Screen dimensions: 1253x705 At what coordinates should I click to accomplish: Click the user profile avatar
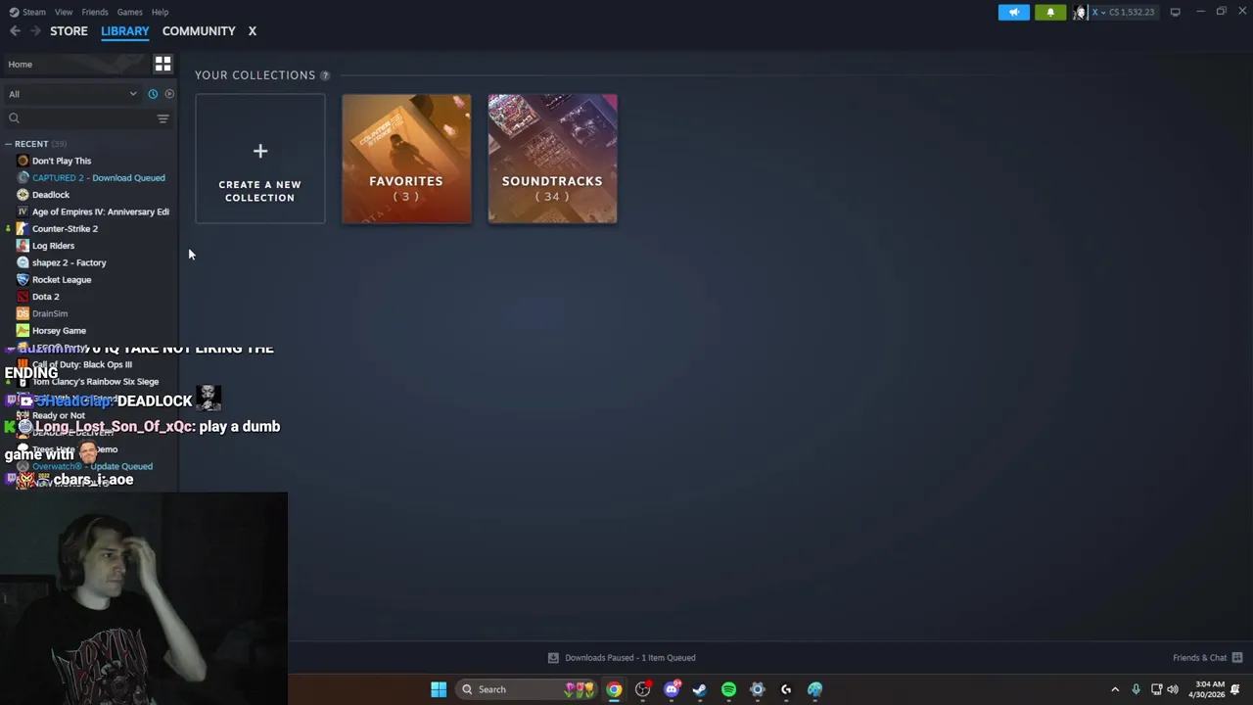coord(1080,12)
